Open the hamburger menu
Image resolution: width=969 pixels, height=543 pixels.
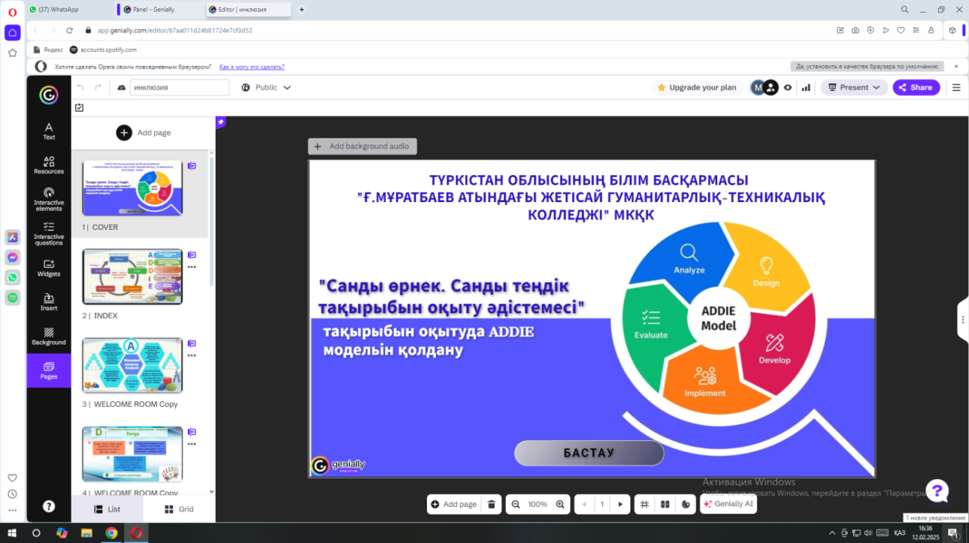click(956, 88)
